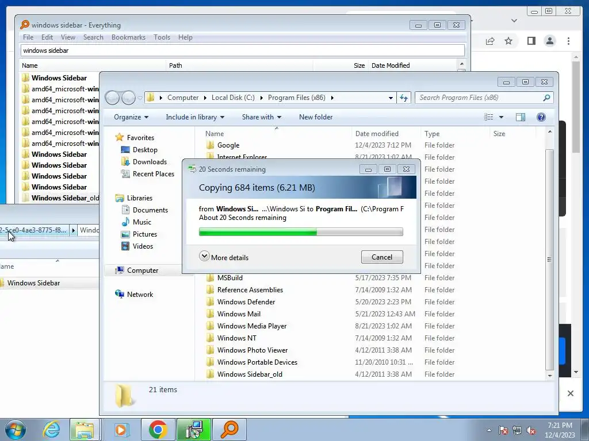Select the Windows Defender folder row
Screen dimensions: 589x441
(331, 302)
